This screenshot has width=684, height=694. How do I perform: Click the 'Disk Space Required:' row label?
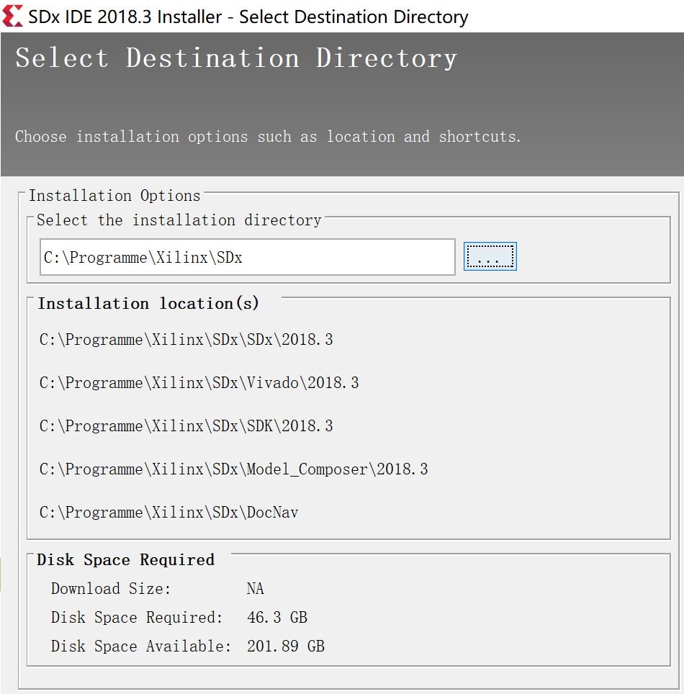[x=136, y=618]
